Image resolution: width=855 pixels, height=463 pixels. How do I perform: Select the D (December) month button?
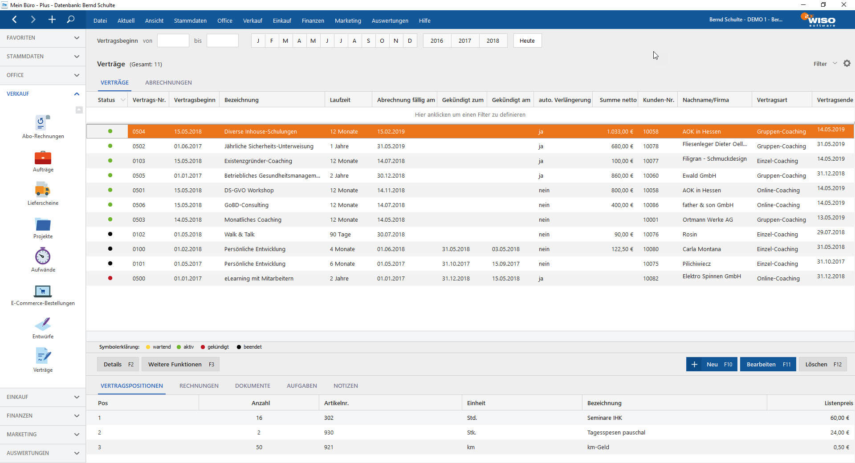410,41
